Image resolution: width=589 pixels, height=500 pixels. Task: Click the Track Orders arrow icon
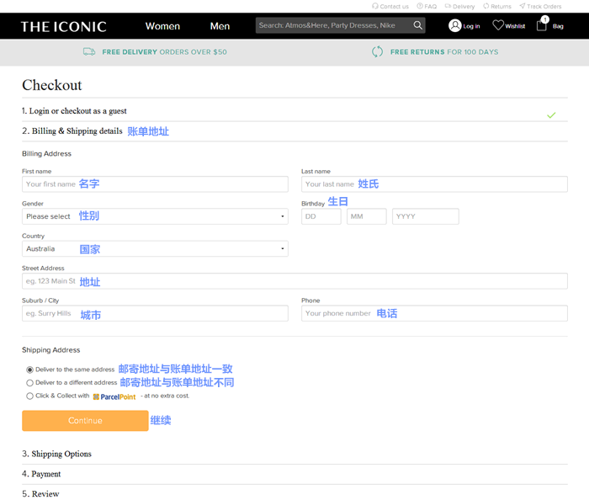(x=523, y=6)
